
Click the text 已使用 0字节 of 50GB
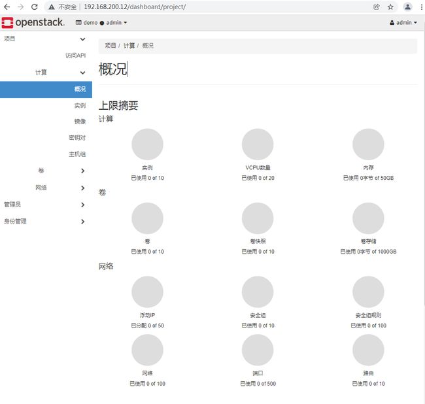coord(368,178)
